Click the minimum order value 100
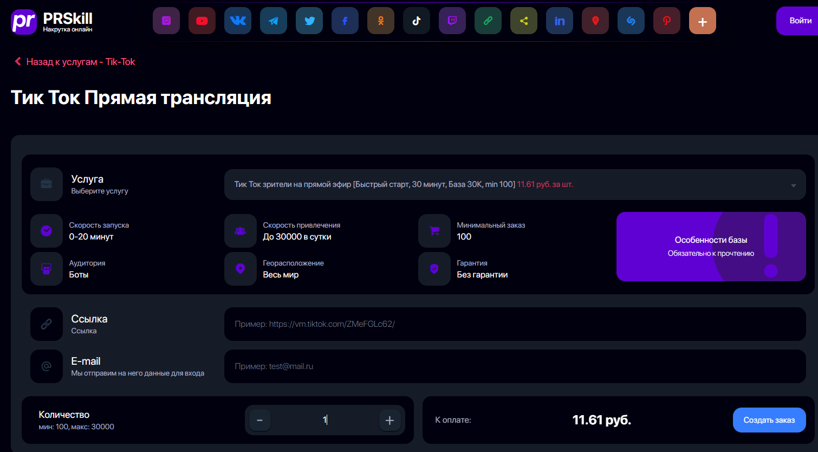 point(464,237)
